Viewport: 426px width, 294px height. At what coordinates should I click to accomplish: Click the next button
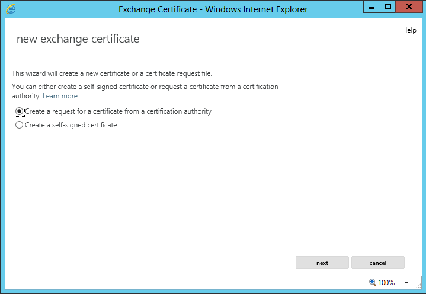tap(322, 263)
